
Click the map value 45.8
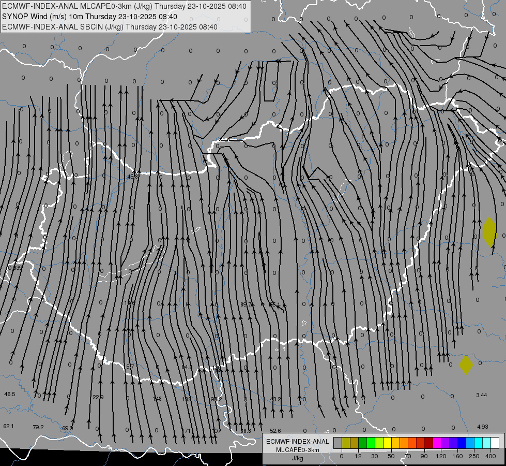(133, 177)
